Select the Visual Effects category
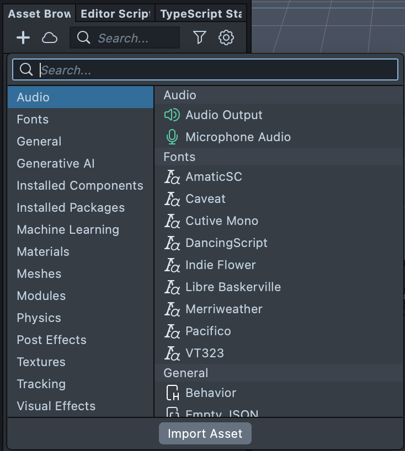Viewport: 405px width, 451px height. [56, 406]
